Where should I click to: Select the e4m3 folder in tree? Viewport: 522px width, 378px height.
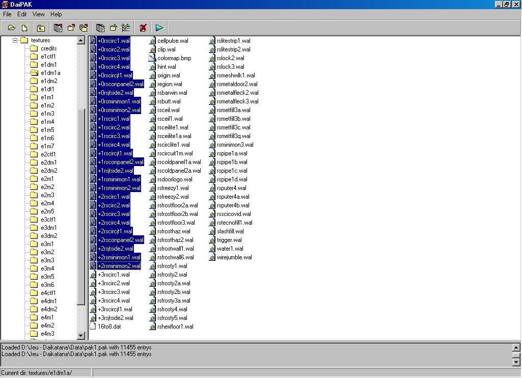pos(47,333)
